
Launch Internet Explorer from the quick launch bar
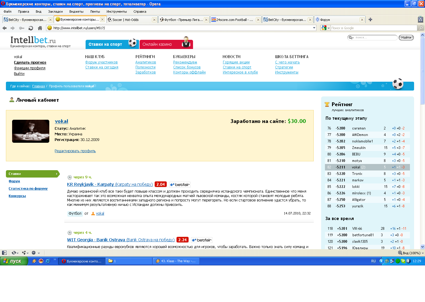pos(48,261)
